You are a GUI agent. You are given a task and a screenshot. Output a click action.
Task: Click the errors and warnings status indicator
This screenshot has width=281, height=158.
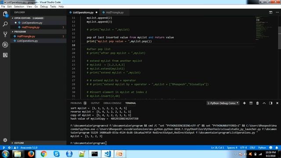[x=13, y=148]
